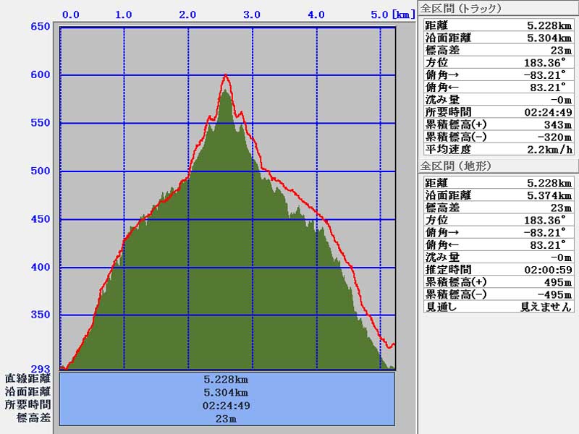Click the 全区間 (地形) panel header
Image resolution: width=579 pixels, height=434 pixels.
pos(456,166)
